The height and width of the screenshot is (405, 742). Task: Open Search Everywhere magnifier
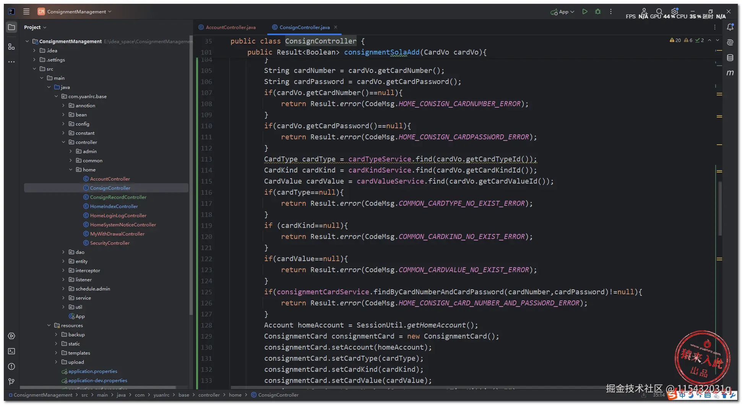point(659,11)
